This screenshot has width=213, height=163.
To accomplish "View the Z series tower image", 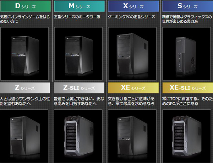I will [x=24, y=136].
